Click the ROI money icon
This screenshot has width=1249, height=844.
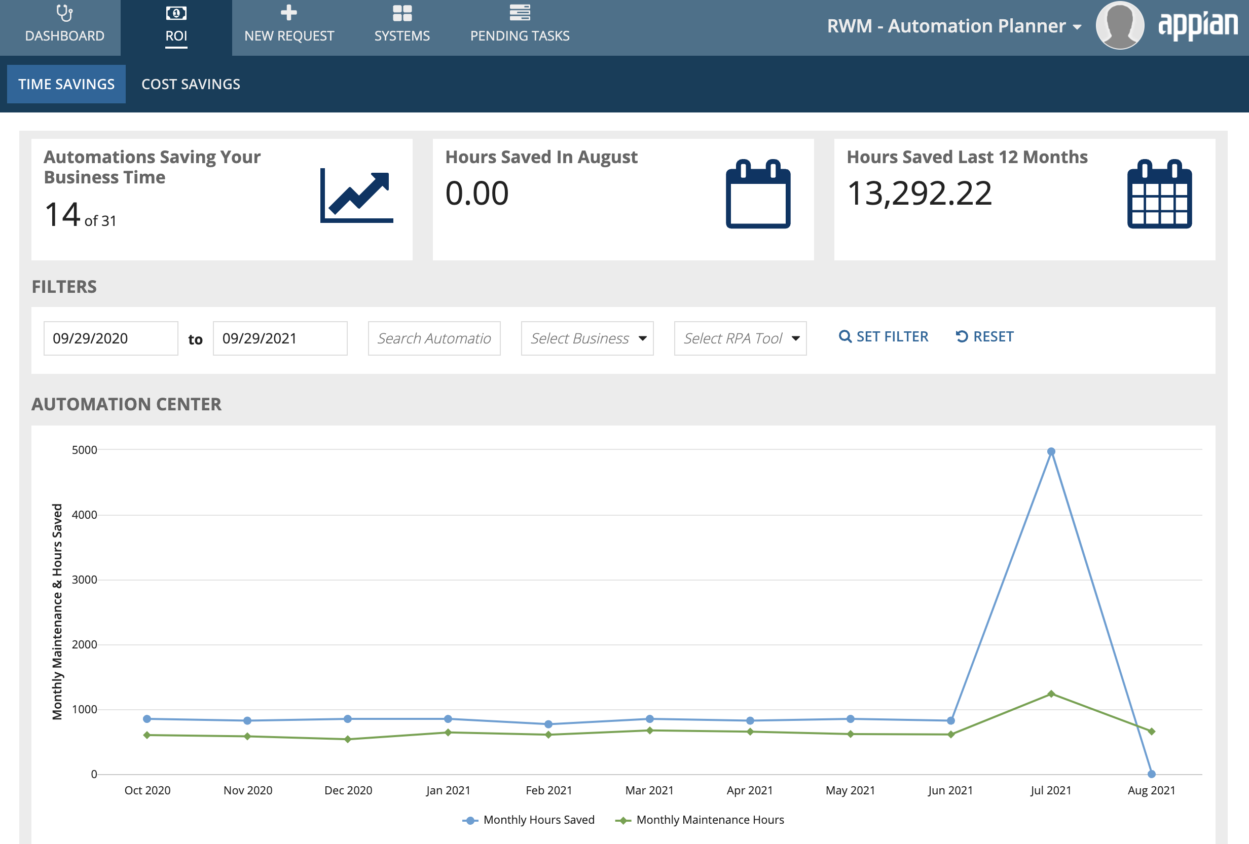click(176, 13)
